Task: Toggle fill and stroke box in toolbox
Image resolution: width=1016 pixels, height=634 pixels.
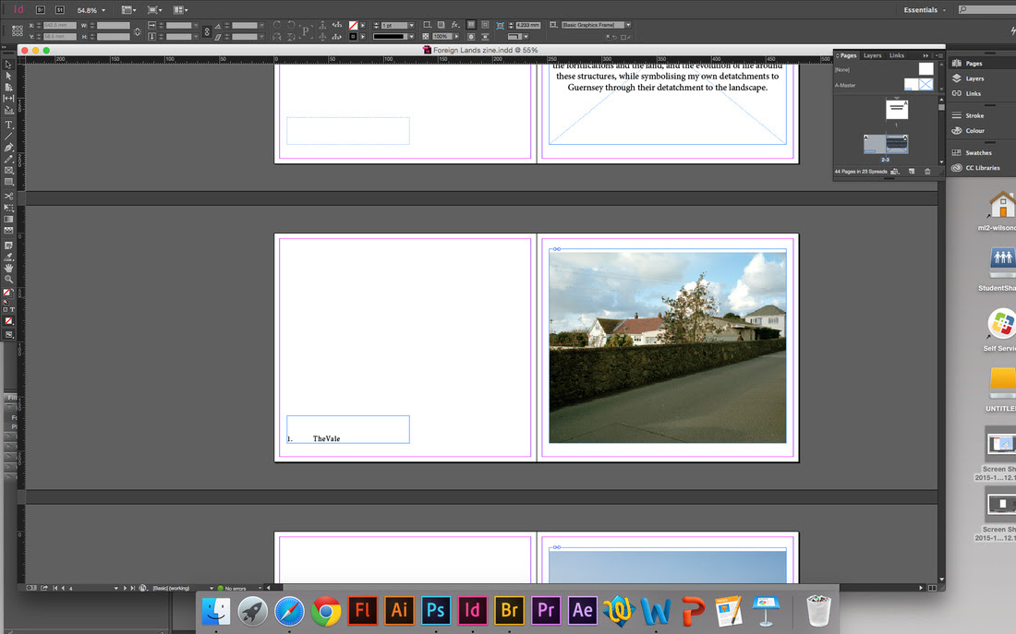Action: point(7,293)
